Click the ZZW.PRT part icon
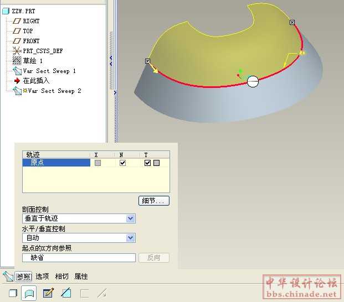This screenshot has width=344, height=302. point(6,11)
